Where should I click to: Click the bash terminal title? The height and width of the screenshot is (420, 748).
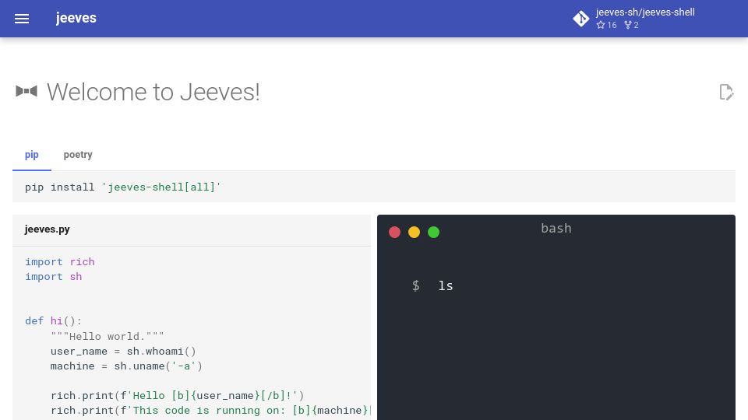point(556,229)
